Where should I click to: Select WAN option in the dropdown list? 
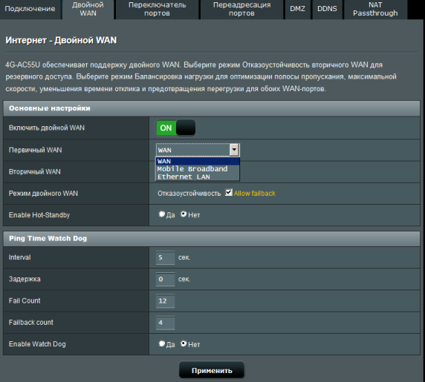tap(198, 161)
